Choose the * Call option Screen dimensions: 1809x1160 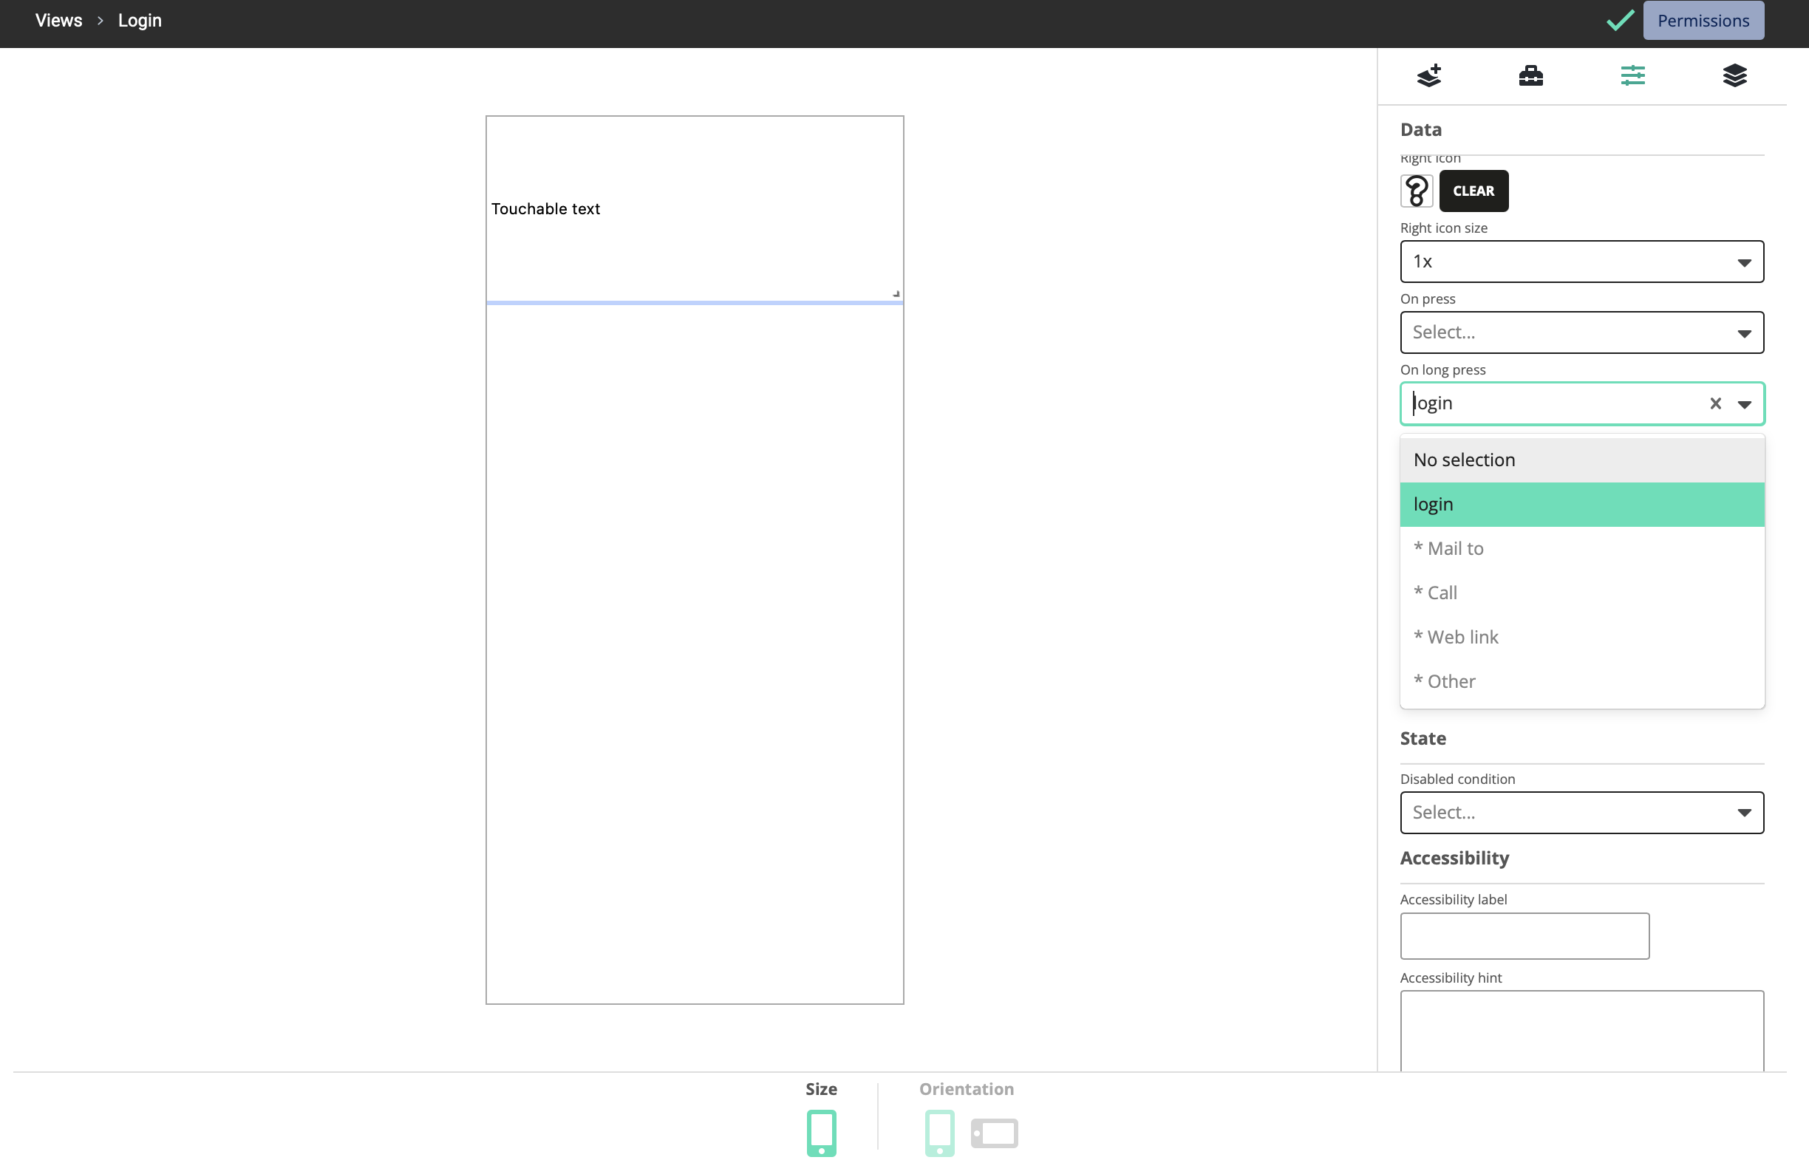1581,593
